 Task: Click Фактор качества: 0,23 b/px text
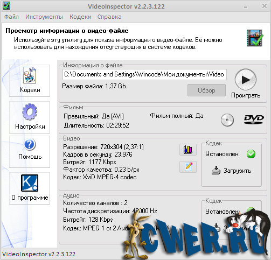101,170
